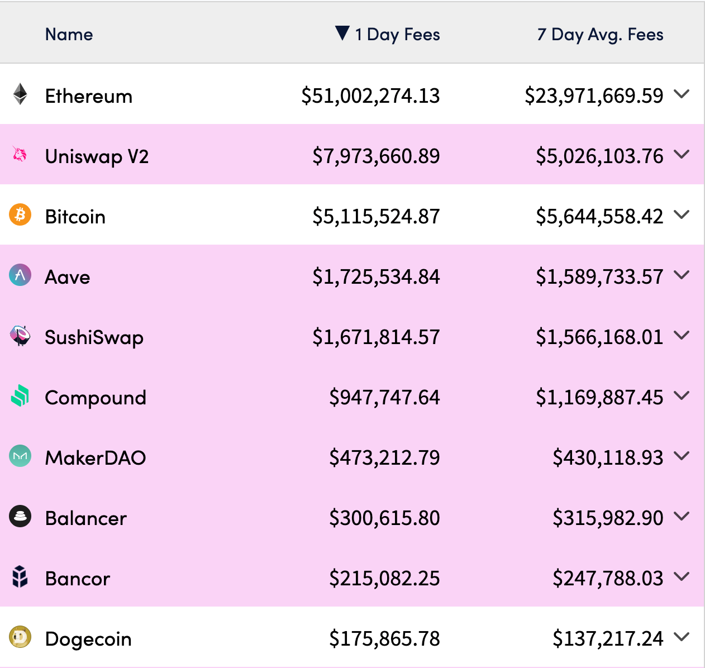This screenshot has height=668, width=705.
Task: Select the value $1,725,534.84
Action: (x=377, y=277)
